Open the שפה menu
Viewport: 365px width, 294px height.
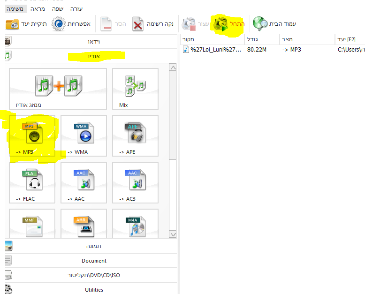tap(58, 9)
